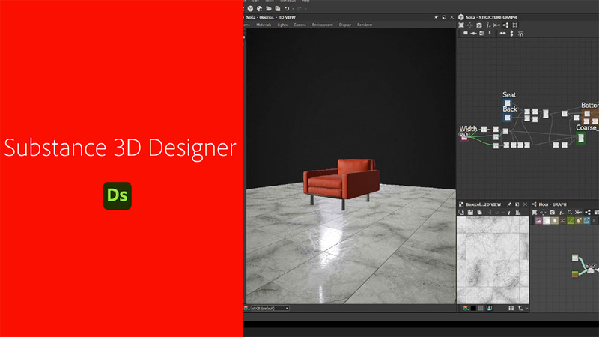Open the Display menu in 3D View
Screen dimensions: 599x337
coord(345,25)
